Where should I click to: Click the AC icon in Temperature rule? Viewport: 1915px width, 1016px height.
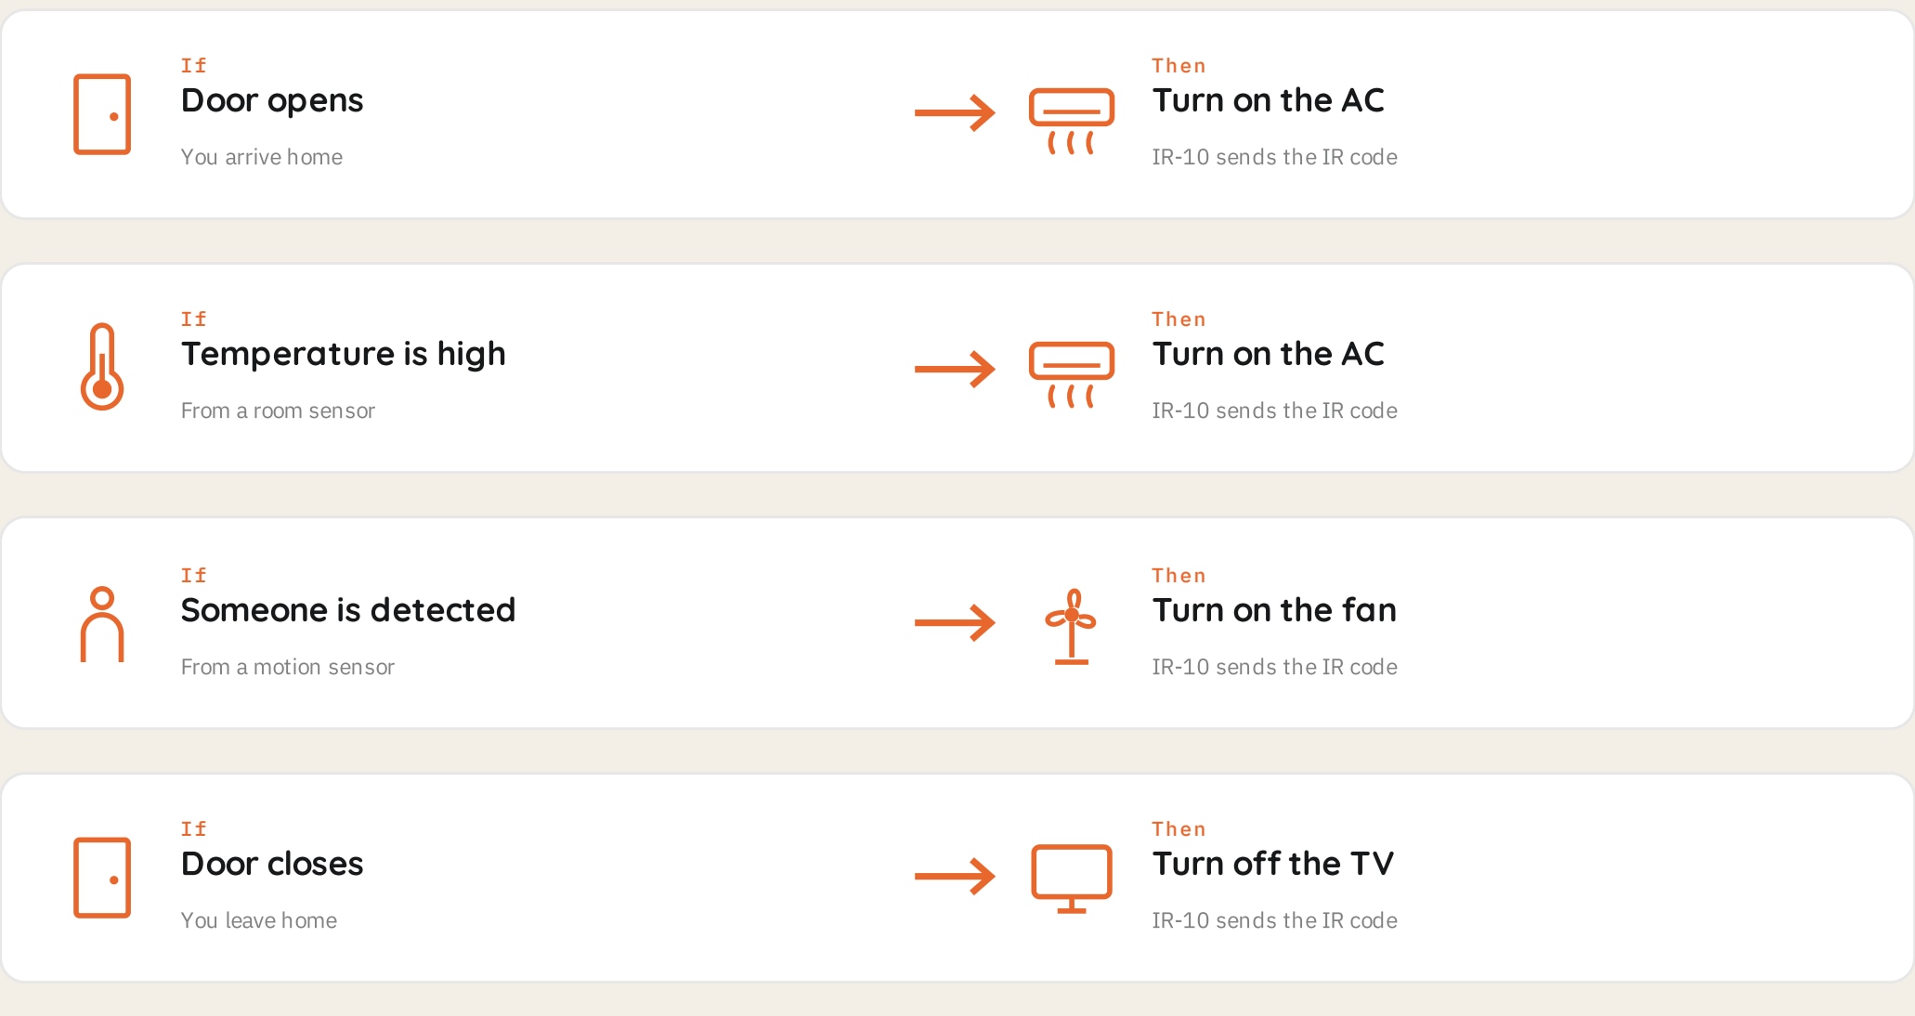coord(1072,374)
